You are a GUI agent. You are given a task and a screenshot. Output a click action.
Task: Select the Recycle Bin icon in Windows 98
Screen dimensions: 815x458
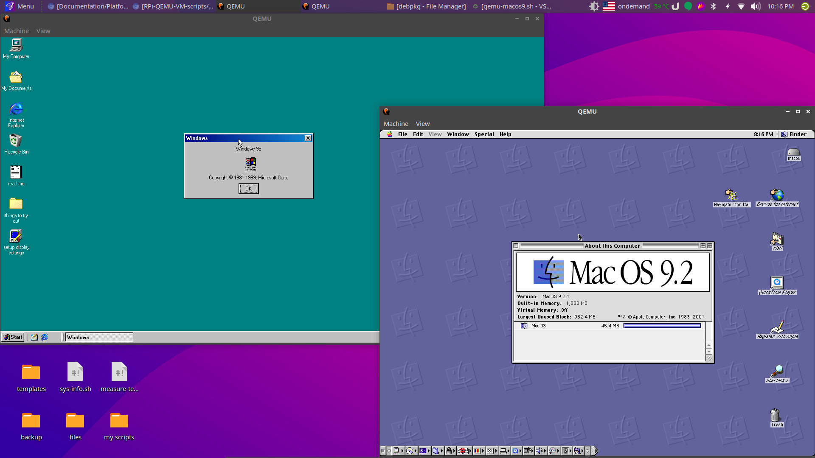tap(16, 141)
